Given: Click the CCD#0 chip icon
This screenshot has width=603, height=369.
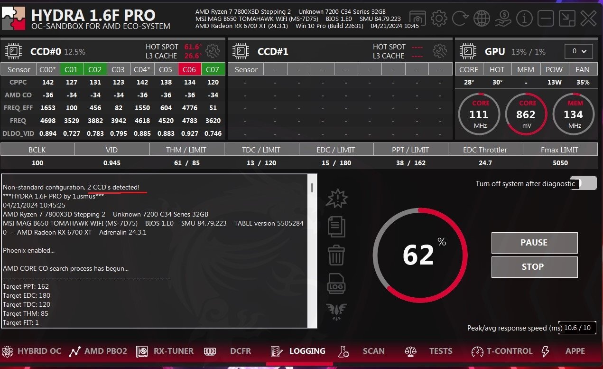Looking at the screenshot, I should 14,51.
